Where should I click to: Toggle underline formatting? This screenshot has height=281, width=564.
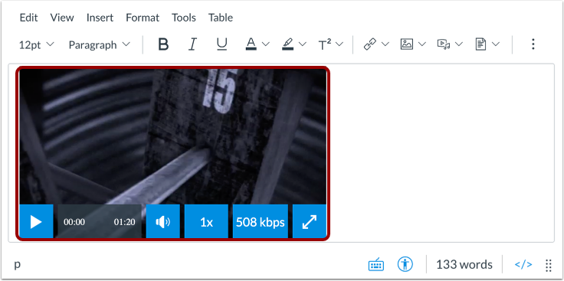(222, 44)
